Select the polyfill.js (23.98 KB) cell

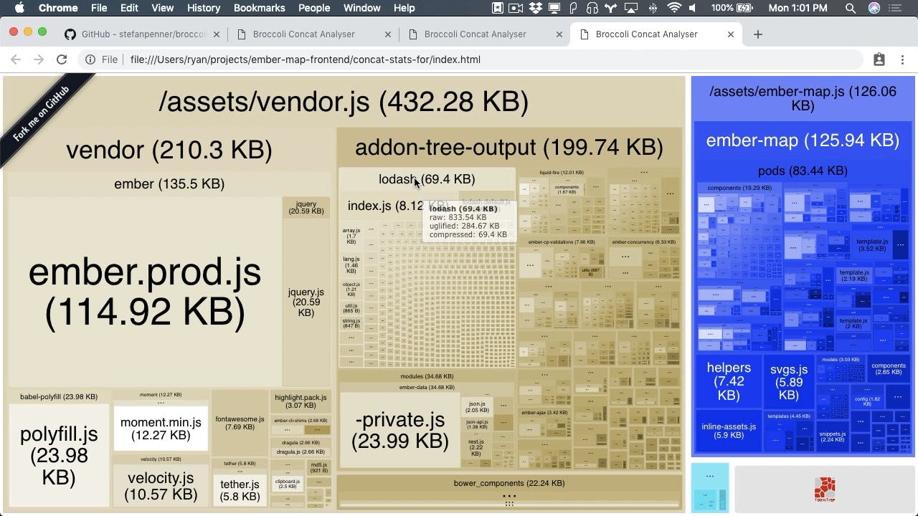59,455
